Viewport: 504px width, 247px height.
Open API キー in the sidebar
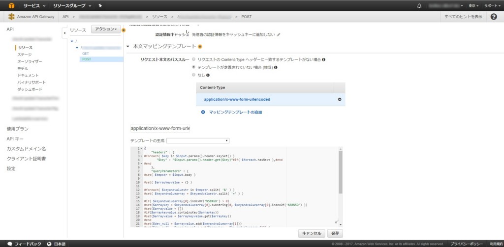click(x=15, y=139)
